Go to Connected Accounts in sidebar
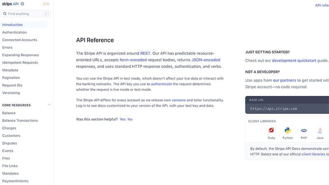The width and height of the screenshot is (329, 185). (20, 40)
